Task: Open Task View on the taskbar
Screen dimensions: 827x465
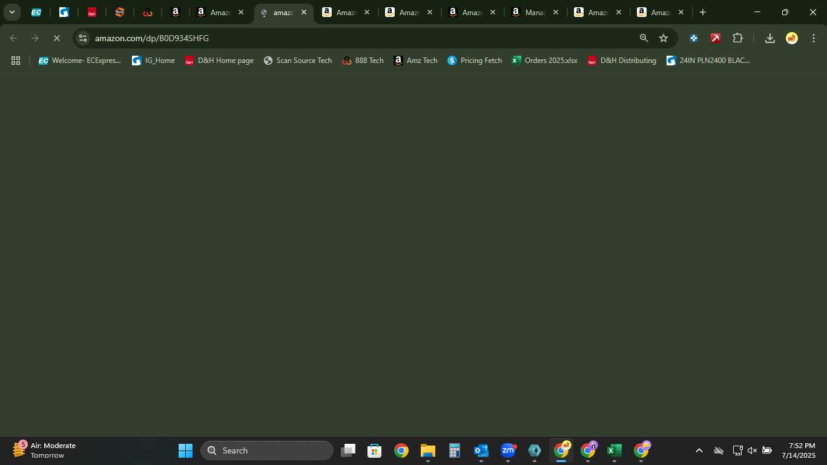Action: 348,450
